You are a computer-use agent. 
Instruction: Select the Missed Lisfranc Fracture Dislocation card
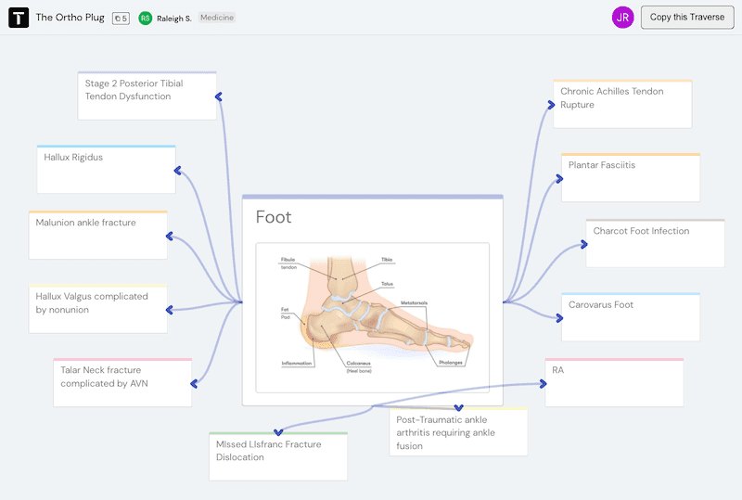[x=277, y=455]
